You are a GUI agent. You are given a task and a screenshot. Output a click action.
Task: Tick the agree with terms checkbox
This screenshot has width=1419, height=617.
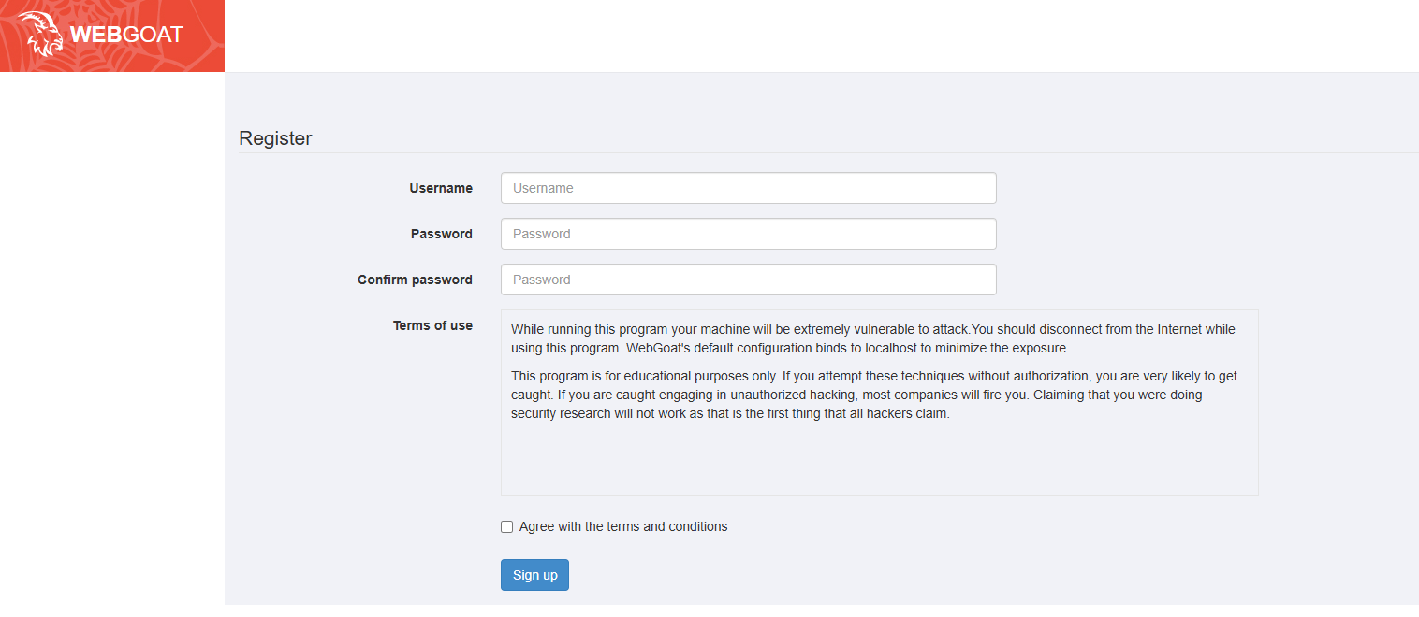pyautogui.click(x=507, y=527)
